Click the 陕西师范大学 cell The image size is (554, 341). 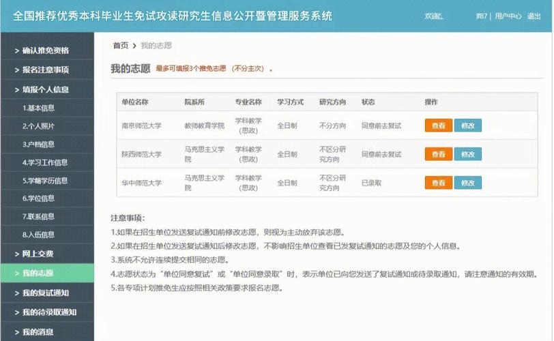(x=142, y=154)
